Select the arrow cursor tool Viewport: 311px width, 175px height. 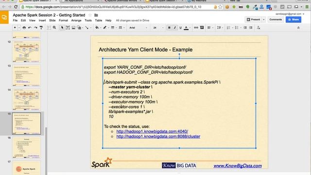[62, 28]
